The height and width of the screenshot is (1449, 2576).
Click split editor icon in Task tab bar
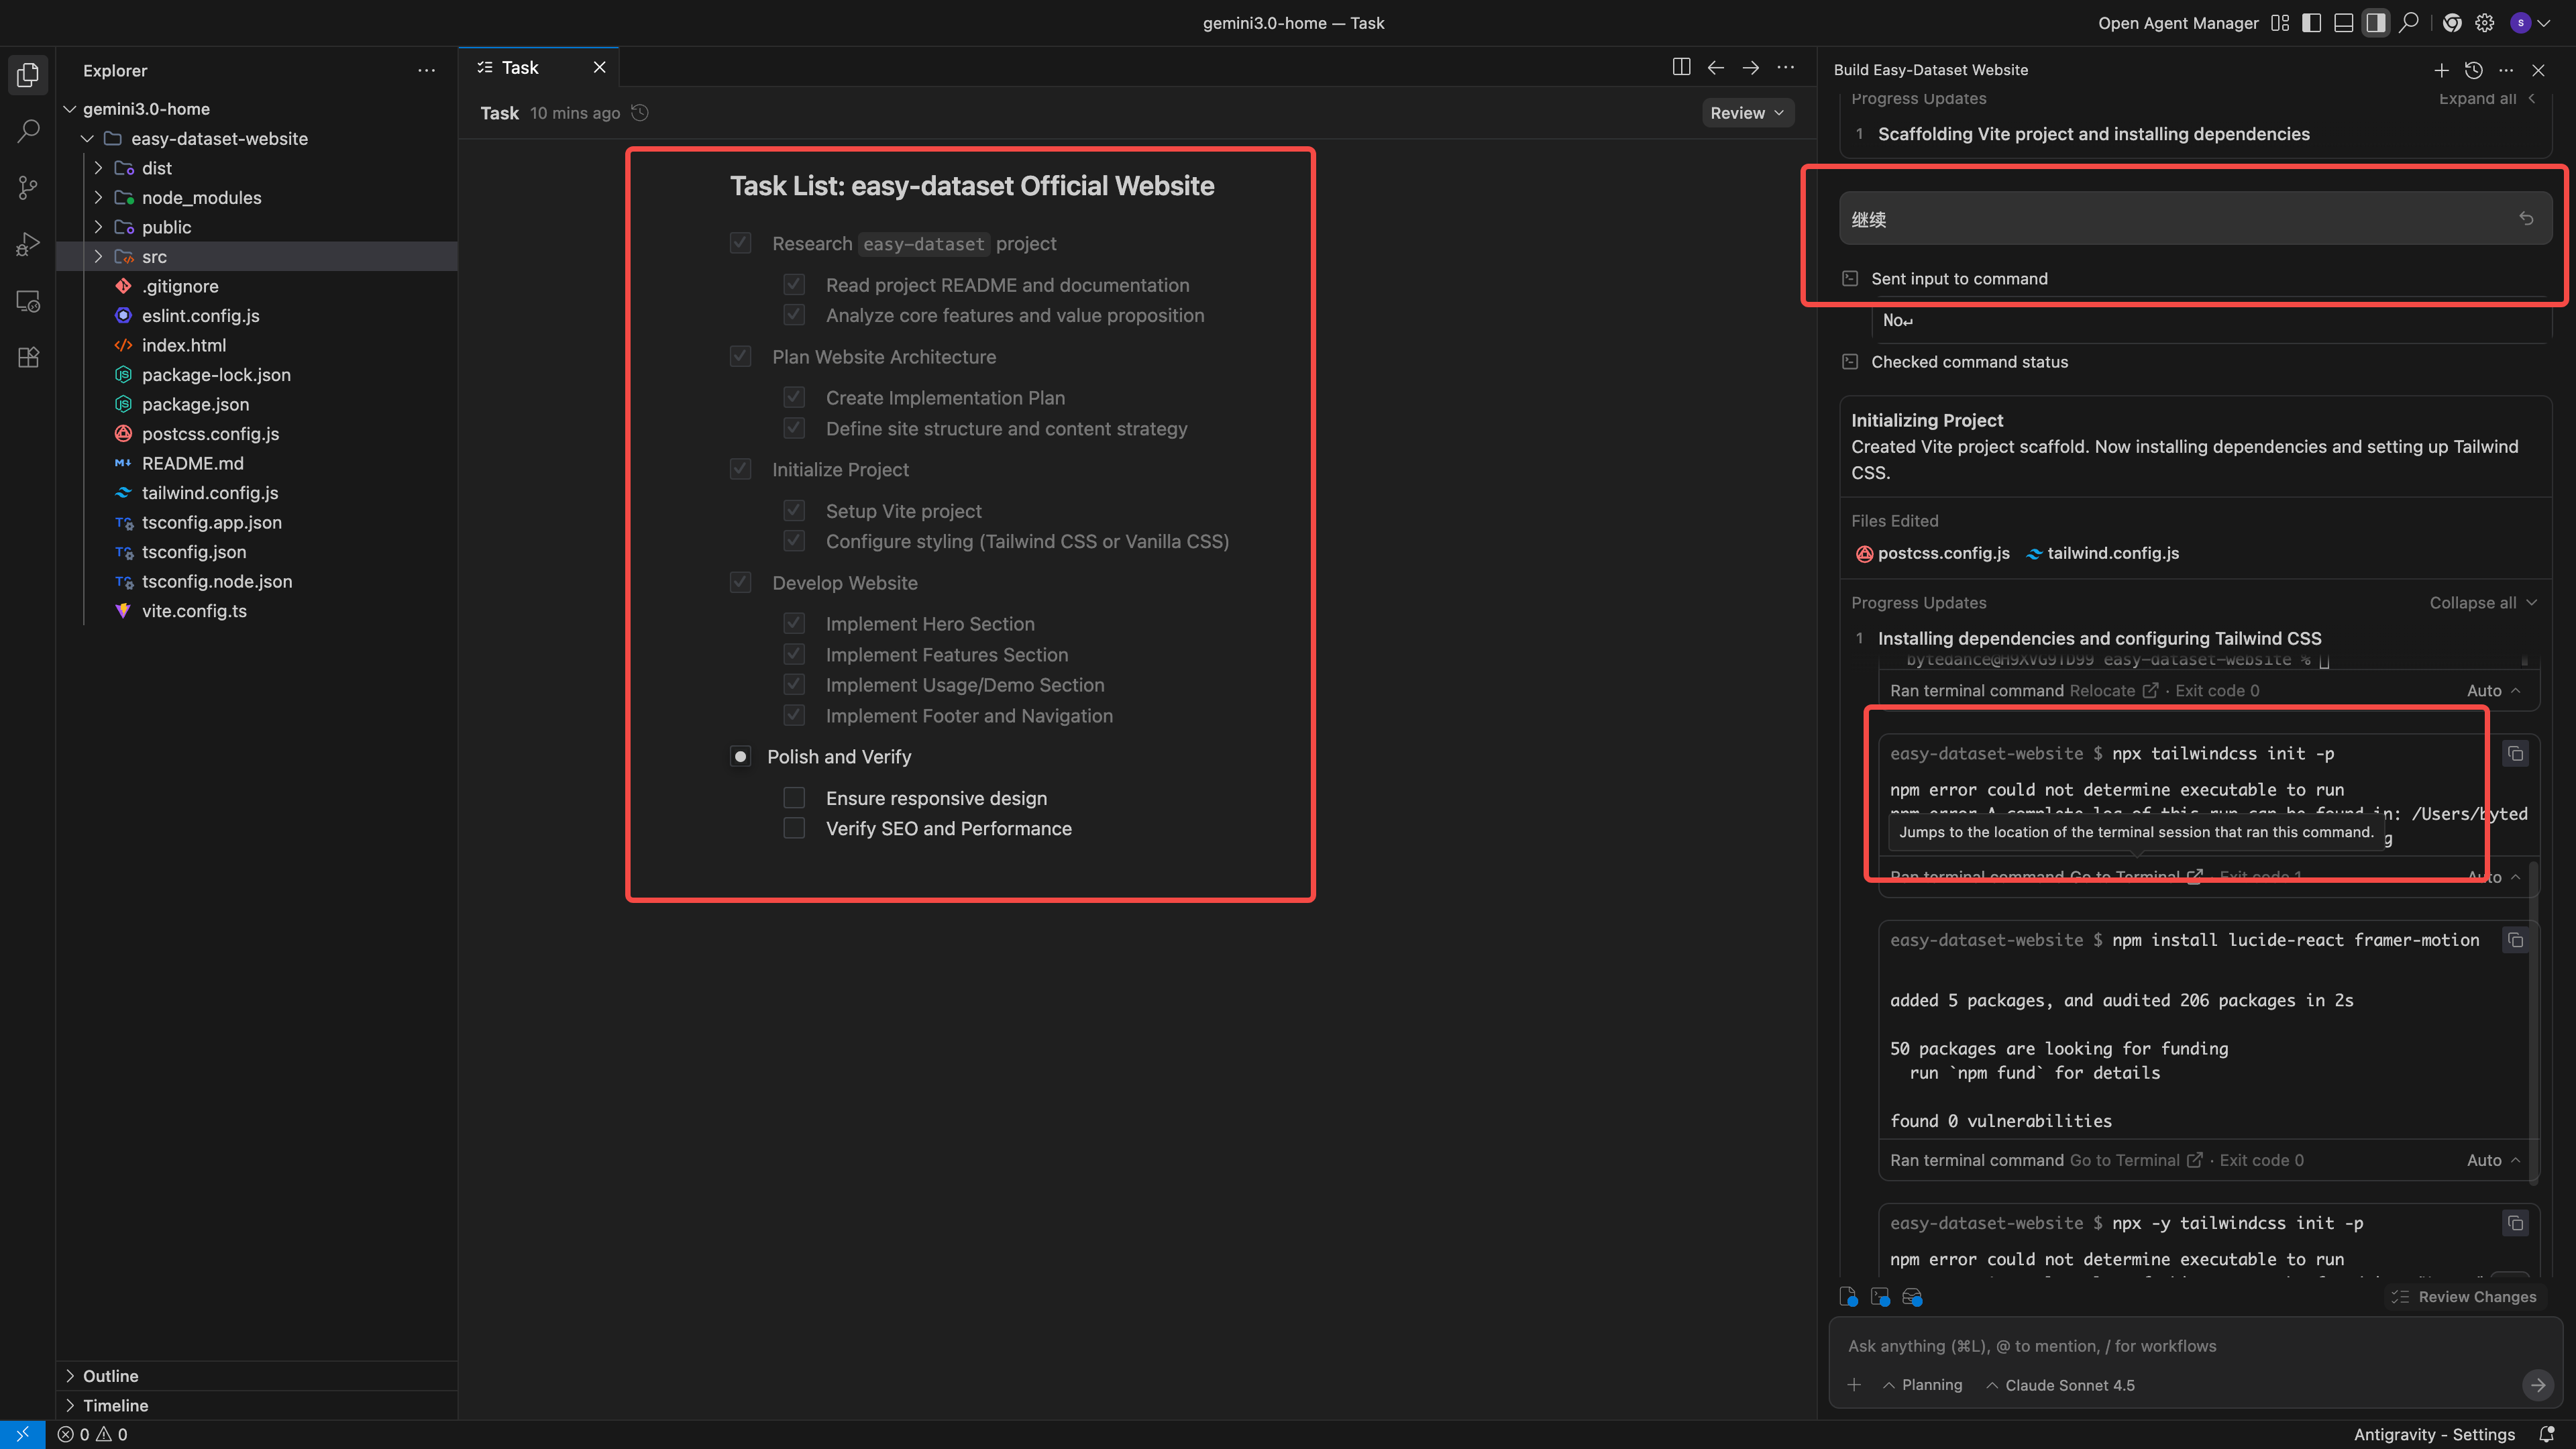point(1681,67)
